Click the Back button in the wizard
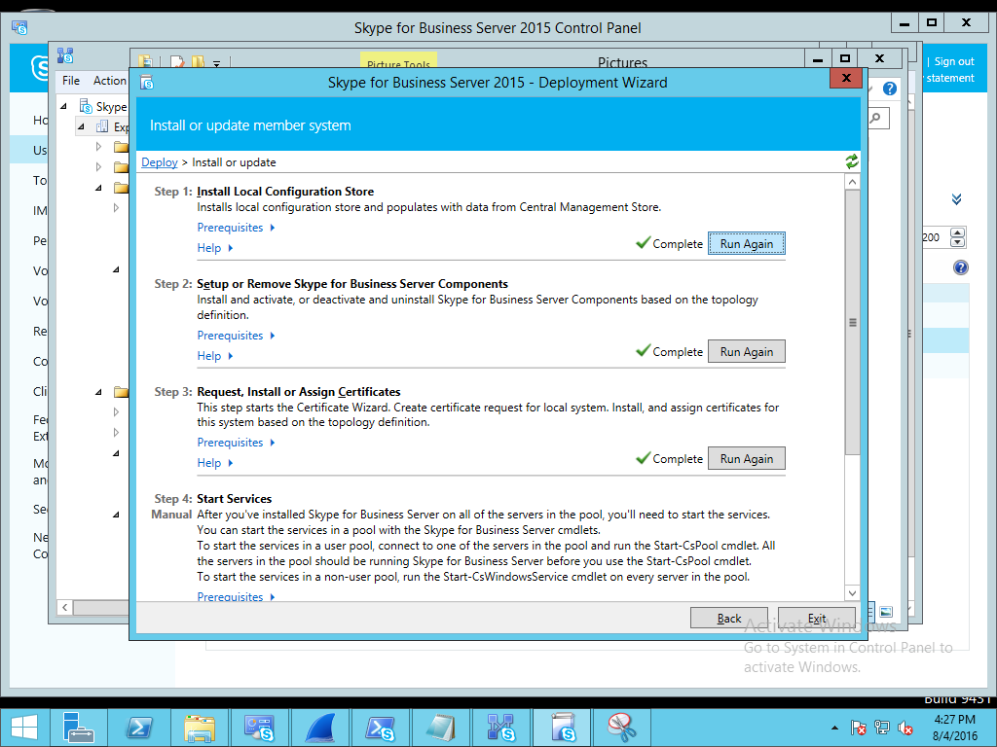 point(729,618)
